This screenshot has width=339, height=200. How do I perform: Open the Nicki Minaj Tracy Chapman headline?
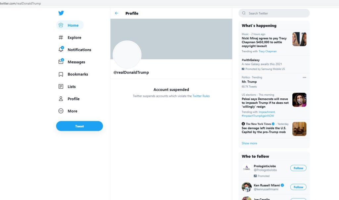click(264, 42)
